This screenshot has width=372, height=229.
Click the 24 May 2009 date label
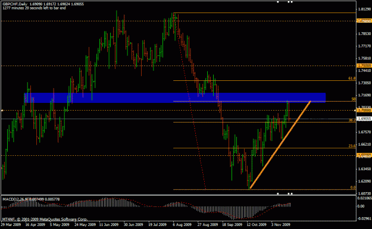point(85,224)
